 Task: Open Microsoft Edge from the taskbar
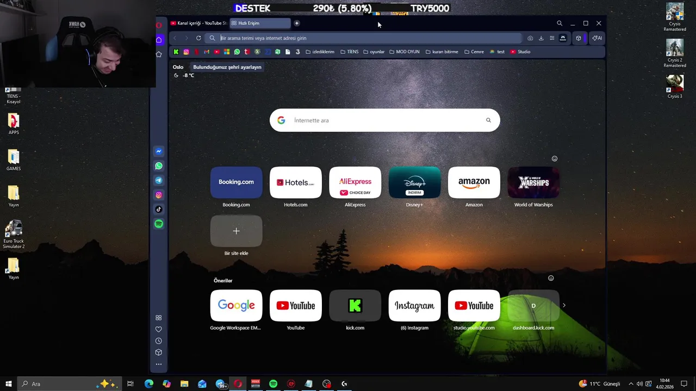click(148, 384)
